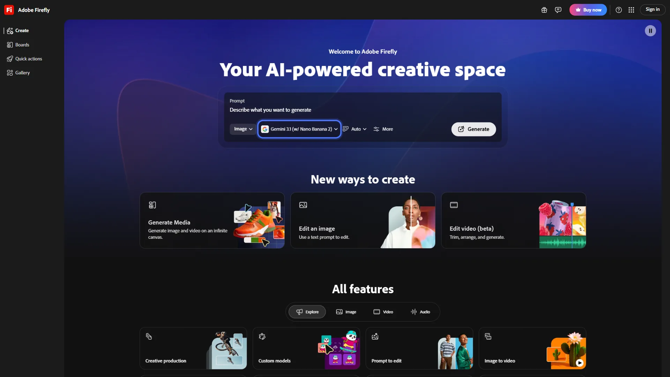Open the Creative production feature card
This screenshot has height=377, width=670.
coord(193,348)
